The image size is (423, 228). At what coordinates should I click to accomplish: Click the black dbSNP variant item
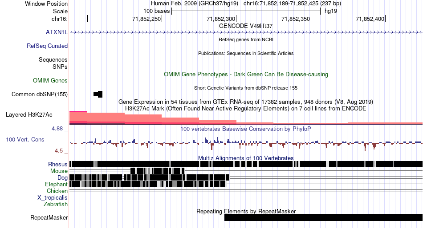click(x=98, y=94)
